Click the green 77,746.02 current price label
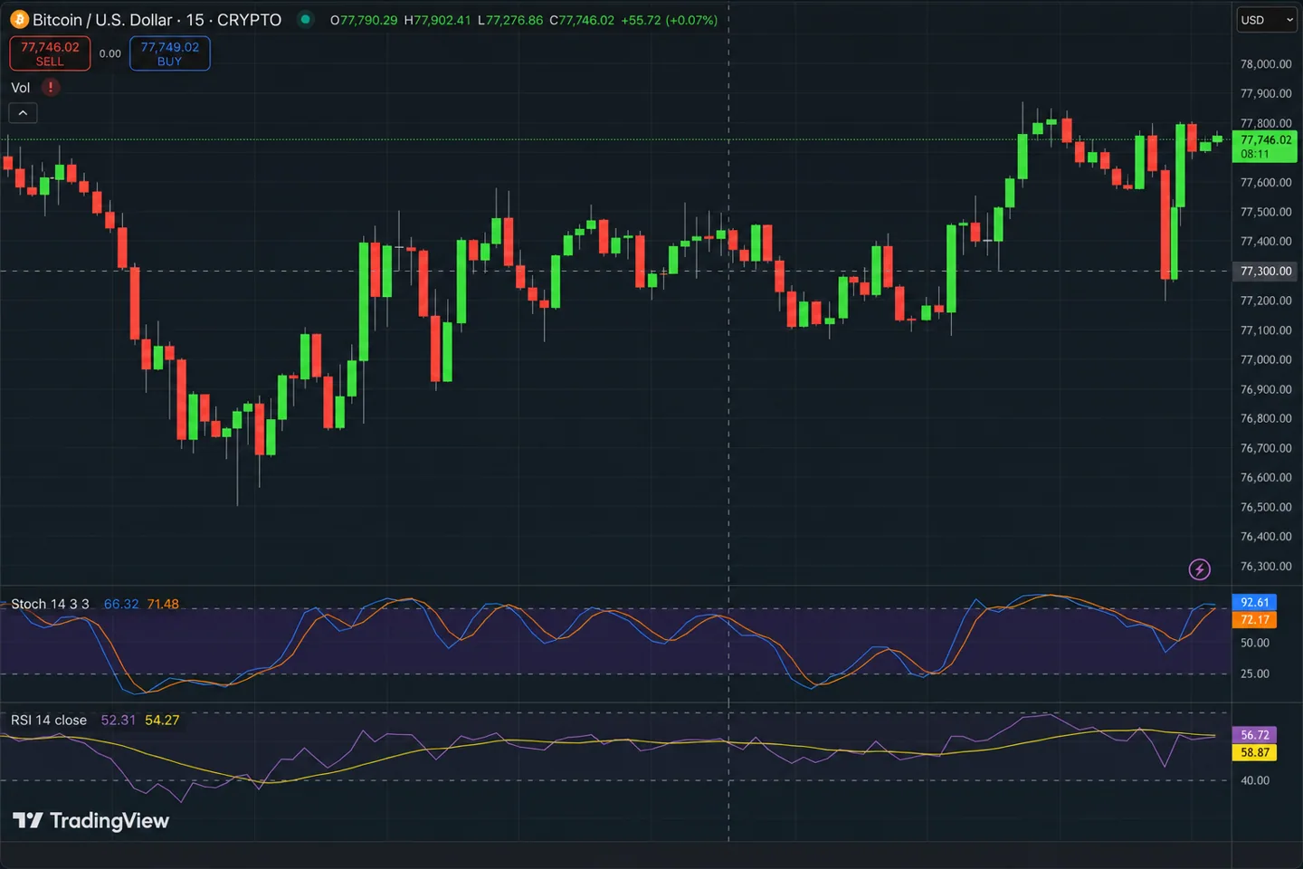Image resolution: width=1303 pixels, height=869 pixels. (x=1265, y=147)
